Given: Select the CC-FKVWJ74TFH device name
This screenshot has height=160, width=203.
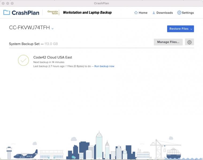Looking at the screenshot, I should tap(29, 28).
